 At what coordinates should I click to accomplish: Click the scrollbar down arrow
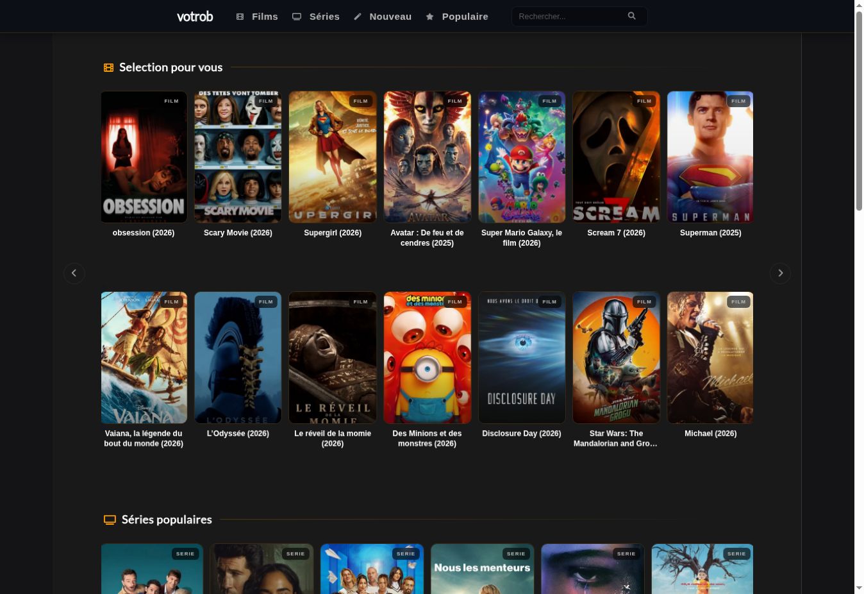[x=860, y=588]
